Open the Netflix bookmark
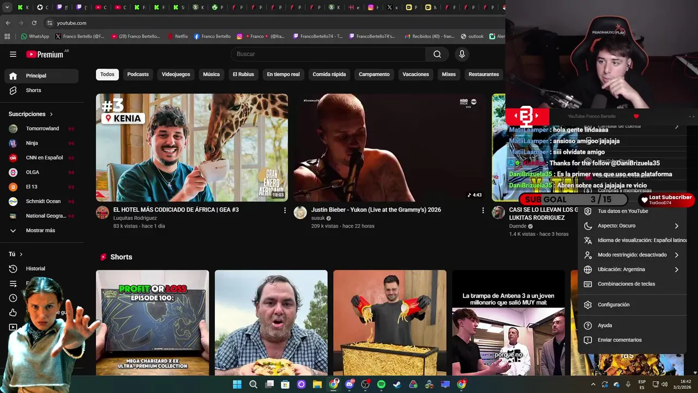This screenshot has height=393, width=698. click(177, 37)
